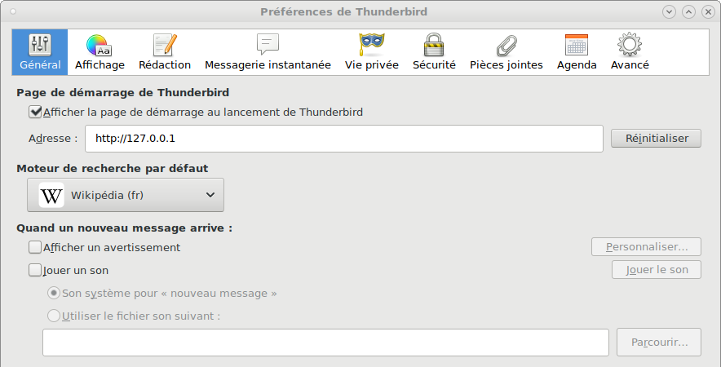Open the Vie privée mask icon

coord(372,52)
